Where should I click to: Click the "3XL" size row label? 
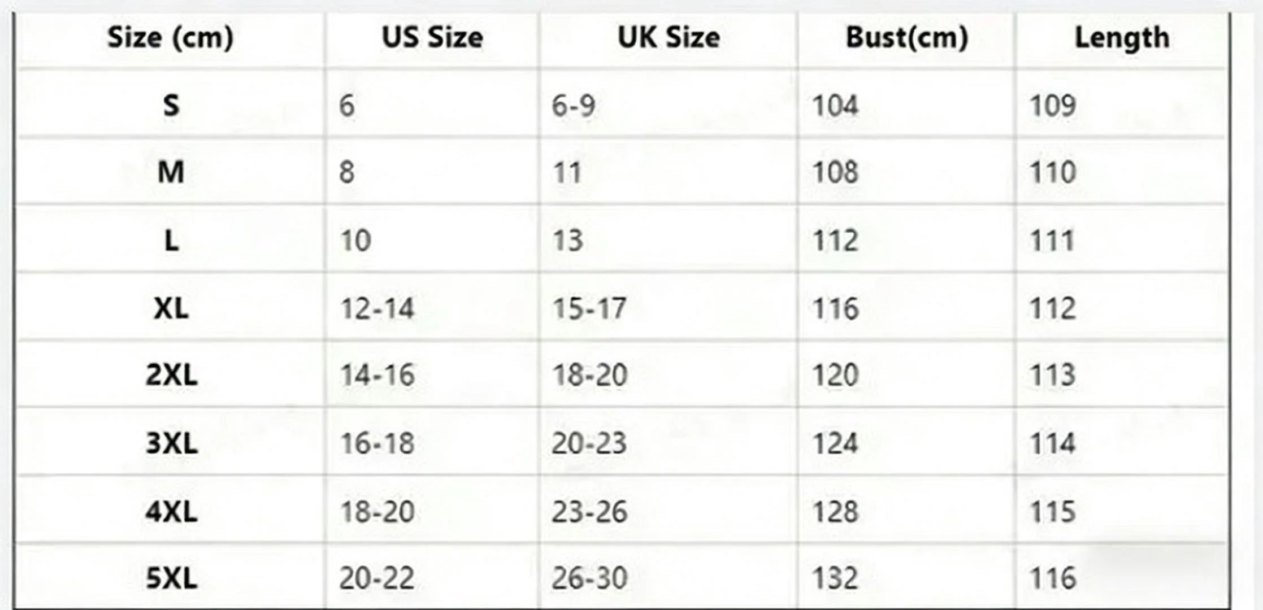[171, 443]
